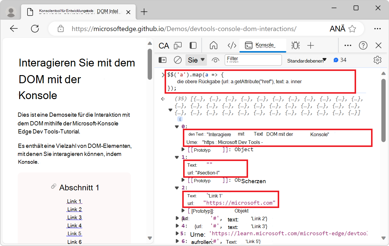Open the Quellcode panel via </> icon

(x=232, y=45)
